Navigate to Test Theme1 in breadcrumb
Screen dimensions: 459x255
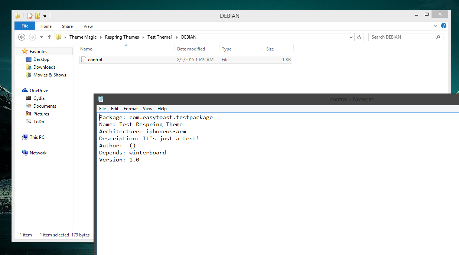point(160,37)
